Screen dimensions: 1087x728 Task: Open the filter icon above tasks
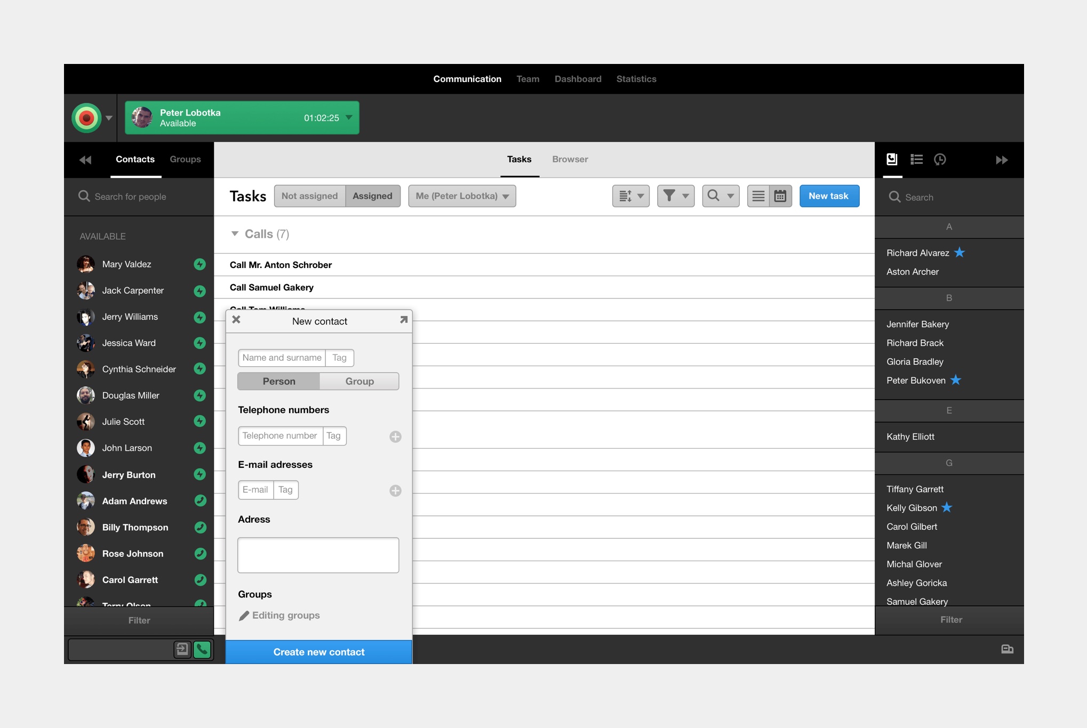point(675,196)
